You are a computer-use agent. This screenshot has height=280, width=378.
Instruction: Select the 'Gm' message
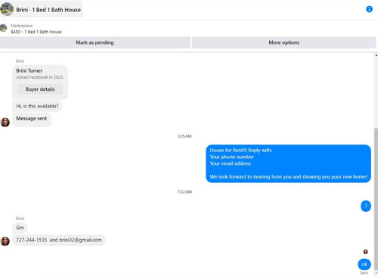click(x=20, y=228)
